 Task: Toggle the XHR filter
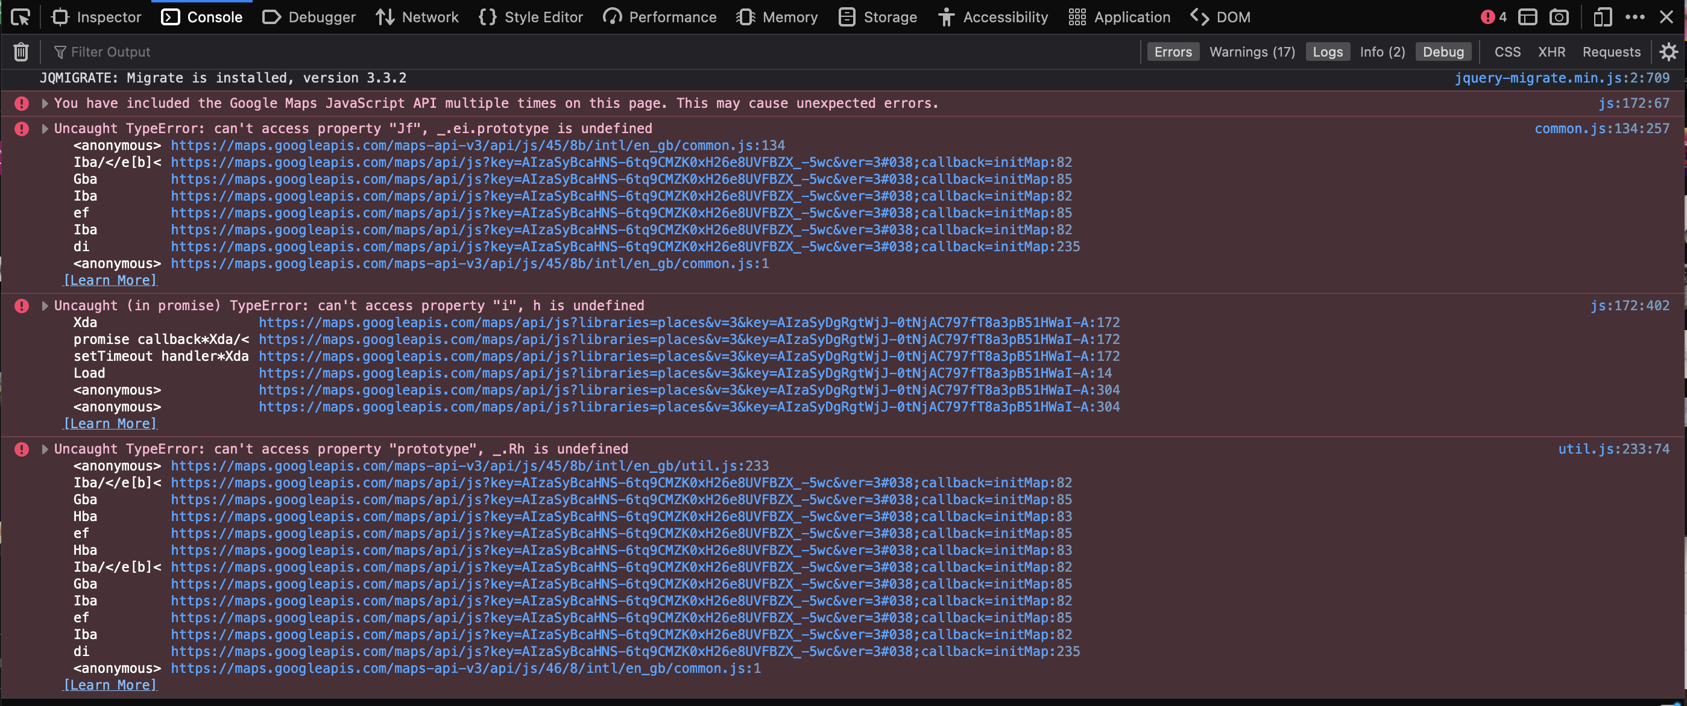point(1551,52)
